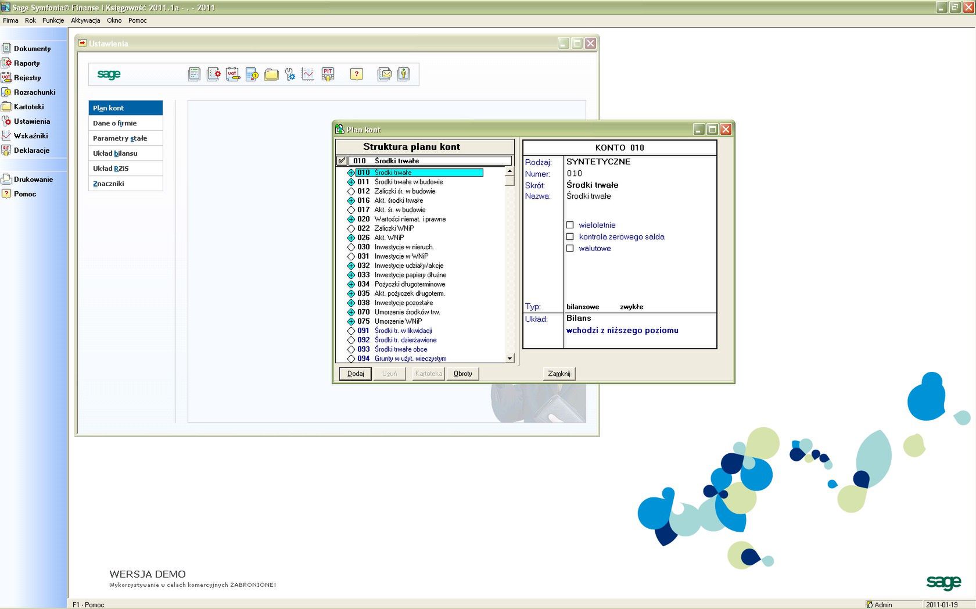
Task: Click the wrench settings toolbar icon
Action: (290, 74)
